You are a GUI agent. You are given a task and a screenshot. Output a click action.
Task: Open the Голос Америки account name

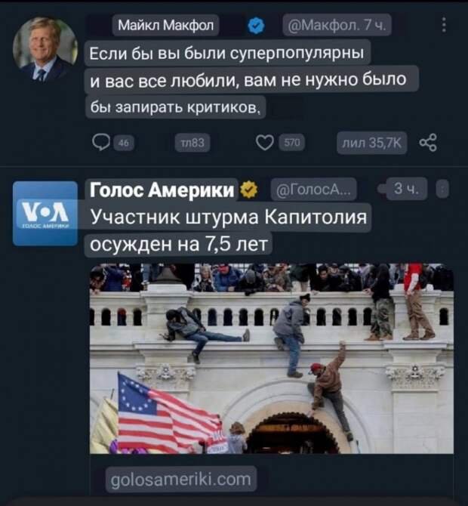162,190
